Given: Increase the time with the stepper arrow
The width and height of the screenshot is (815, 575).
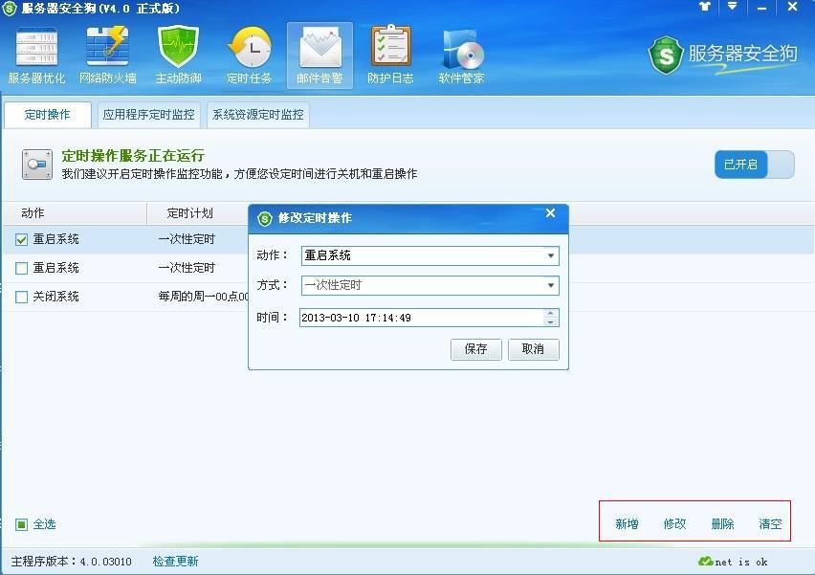Looking at the screenshot, I should (x=552, y=313).
